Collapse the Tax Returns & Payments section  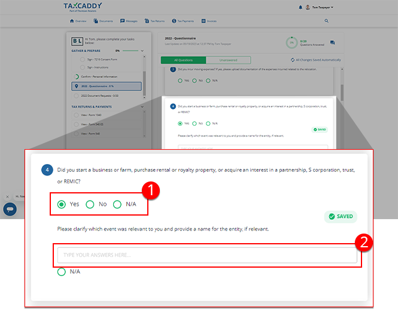(142, 107)
